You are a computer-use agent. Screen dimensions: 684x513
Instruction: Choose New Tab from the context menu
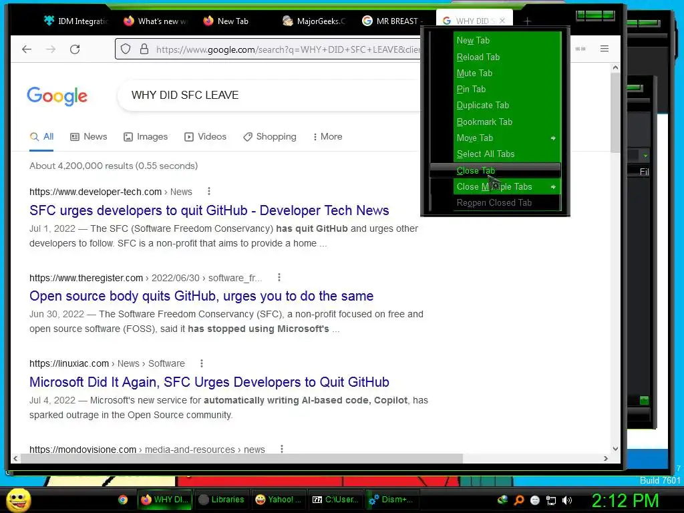pyautogui.click(x=495, y=41)
